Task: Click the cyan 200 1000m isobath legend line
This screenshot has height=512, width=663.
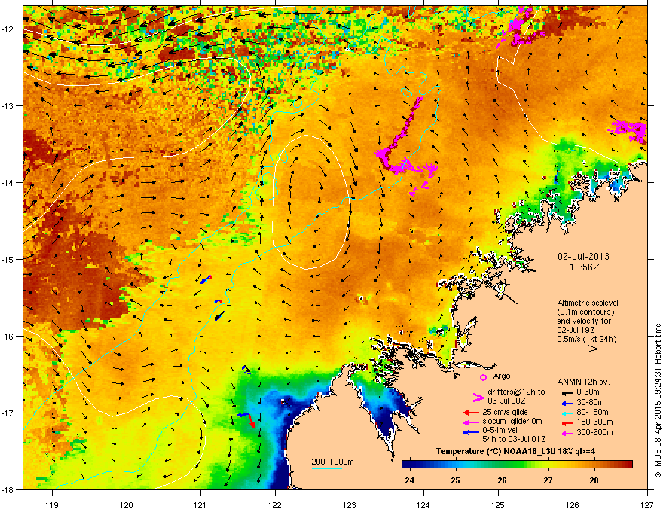Action: [326, 468]
